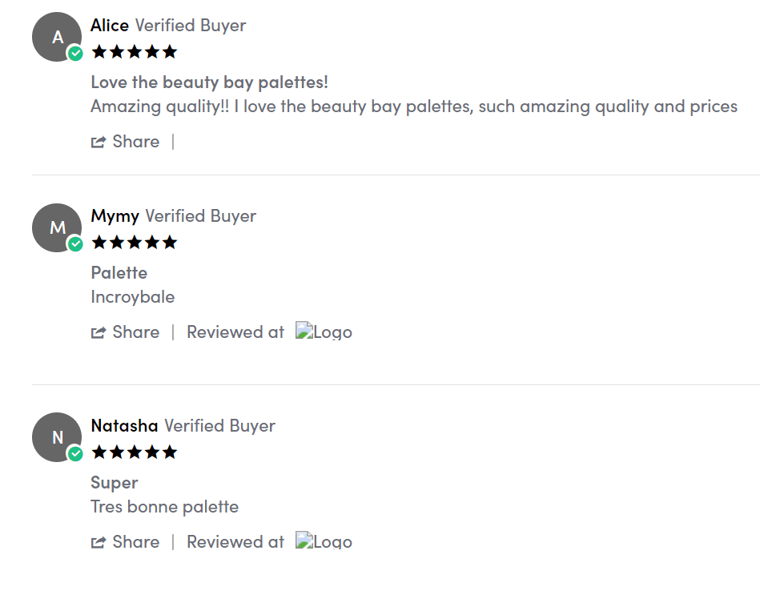Click verified checkmark badge on Natasha's avatar

[x=75, y=454]
